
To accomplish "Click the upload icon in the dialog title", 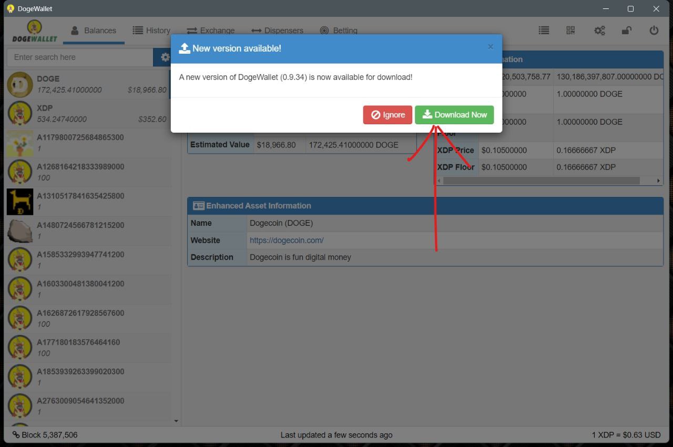I will [185, 48].
